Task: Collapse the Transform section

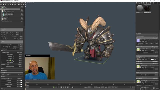Action: (12, 29)
